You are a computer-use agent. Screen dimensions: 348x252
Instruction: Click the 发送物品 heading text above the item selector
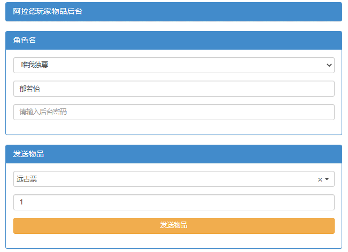coord(28,154)
